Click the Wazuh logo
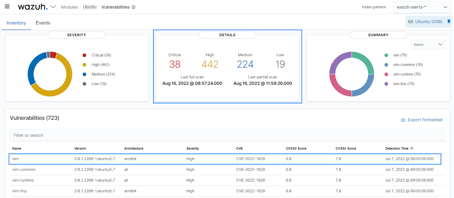 pyautogui.click(x=33, y=7)
